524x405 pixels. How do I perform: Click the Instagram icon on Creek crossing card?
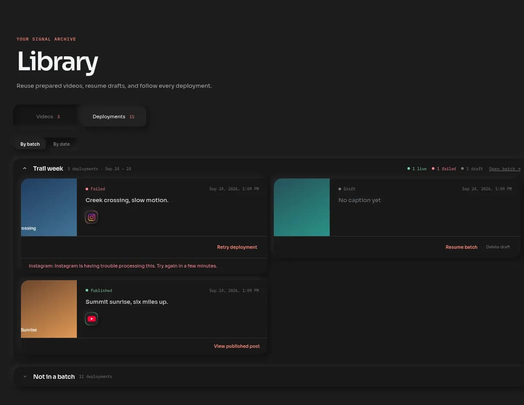pos(92,217)
